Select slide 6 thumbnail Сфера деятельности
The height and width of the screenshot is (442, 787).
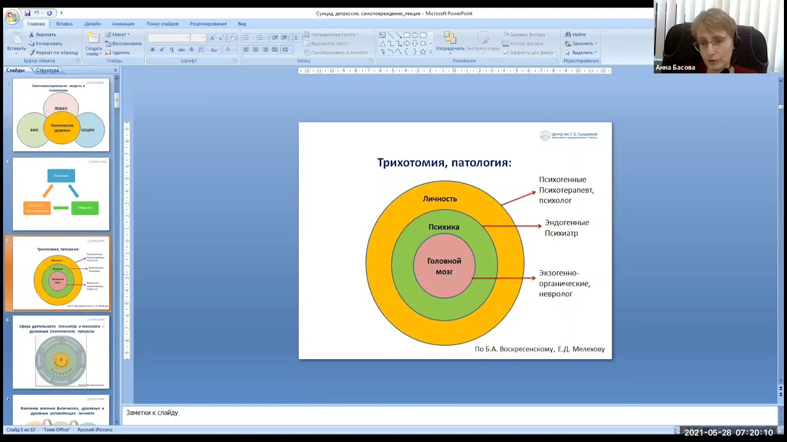pyautogui.click(x=61, y=352)
